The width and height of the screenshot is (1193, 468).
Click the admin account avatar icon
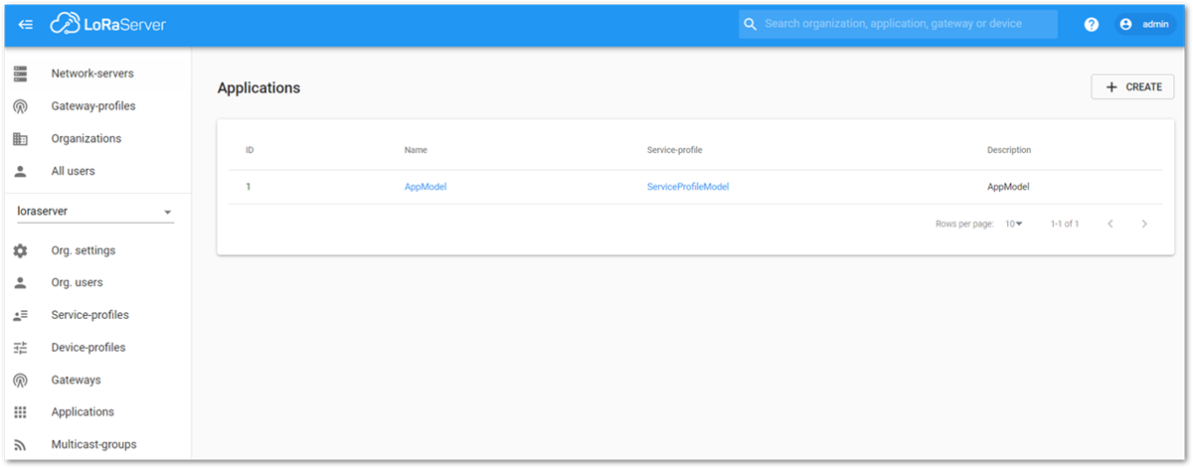coord(1126,24)
